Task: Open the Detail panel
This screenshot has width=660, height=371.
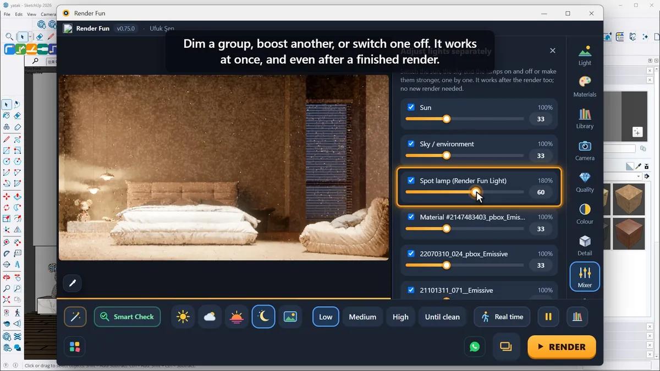Action: [x=585, y=246]
